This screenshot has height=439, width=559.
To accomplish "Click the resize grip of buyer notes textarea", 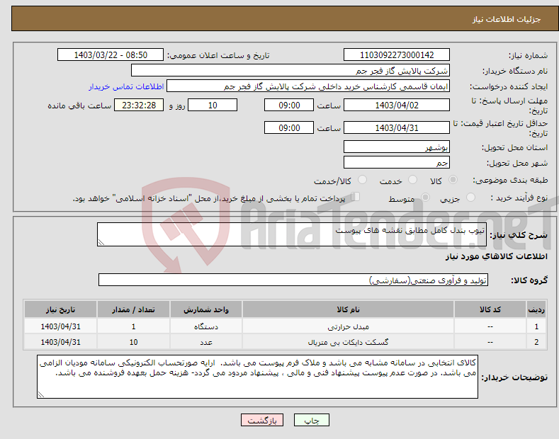I will click(41, 395).
